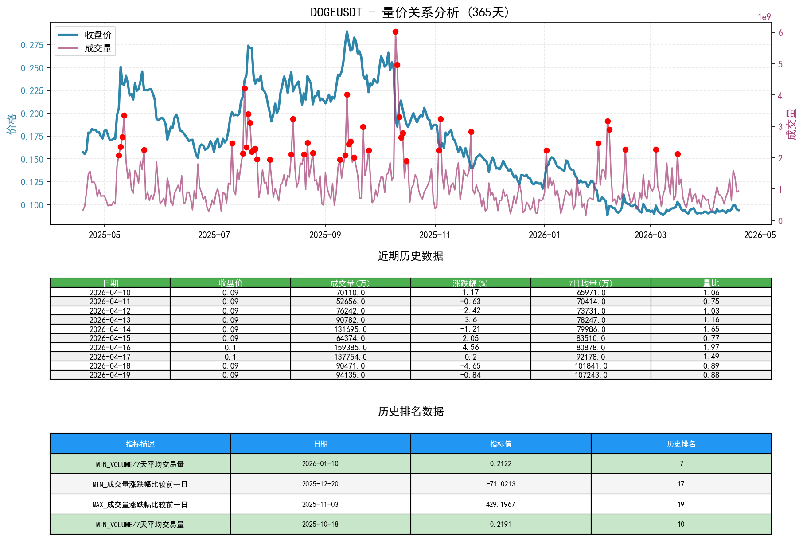Click the 量比 column header
803x541 pixels.
click(711, 283)
